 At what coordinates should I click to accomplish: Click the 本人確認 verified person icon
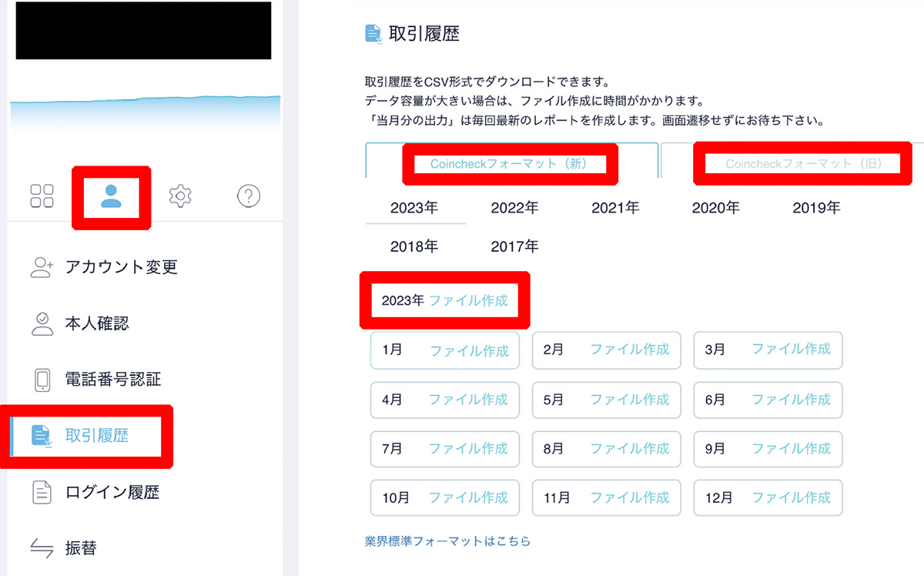point(42,323)
